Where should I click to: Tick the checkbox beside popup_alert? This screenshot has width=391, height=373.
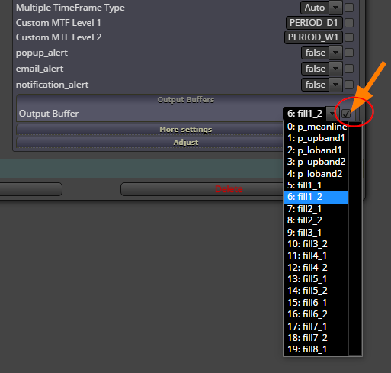click(x=349, y=53)
